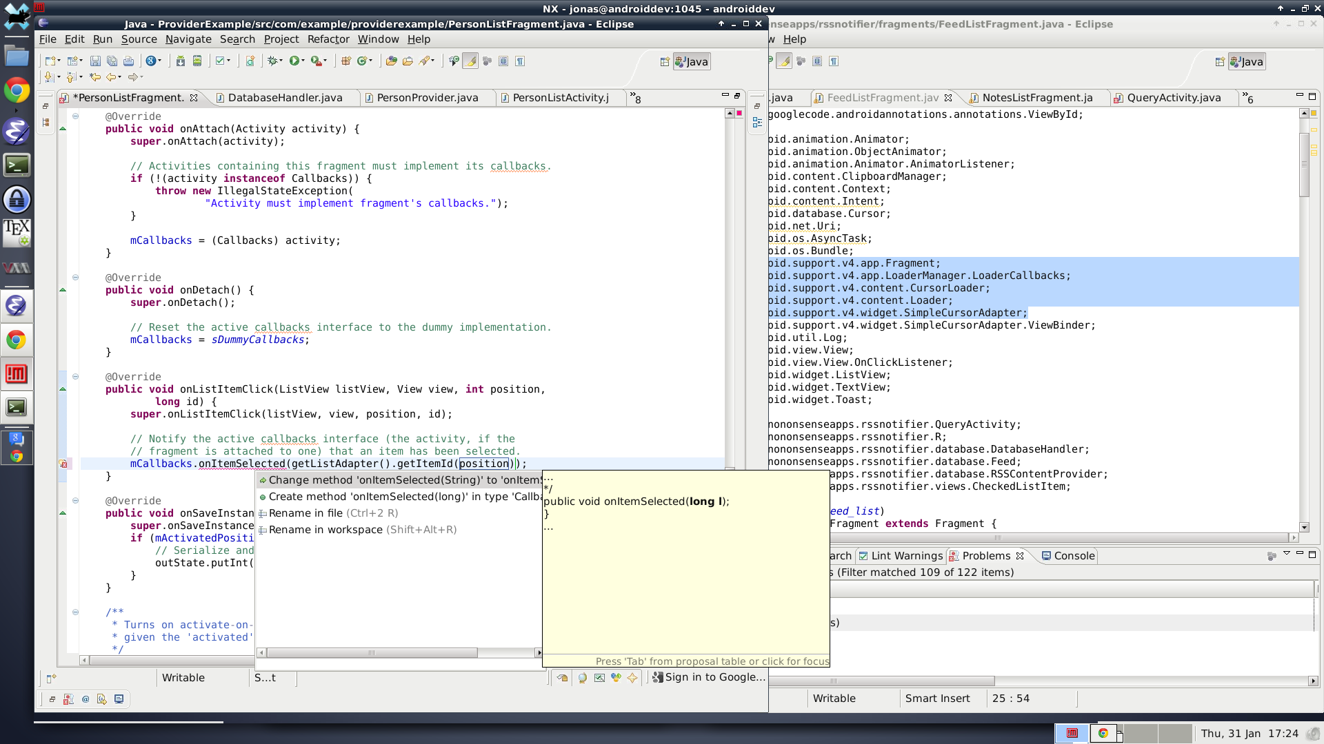Click the Open Type toolbar icon
This screenshot has width=1324, height=744.
pyautogui.click(x=454, y=61)
